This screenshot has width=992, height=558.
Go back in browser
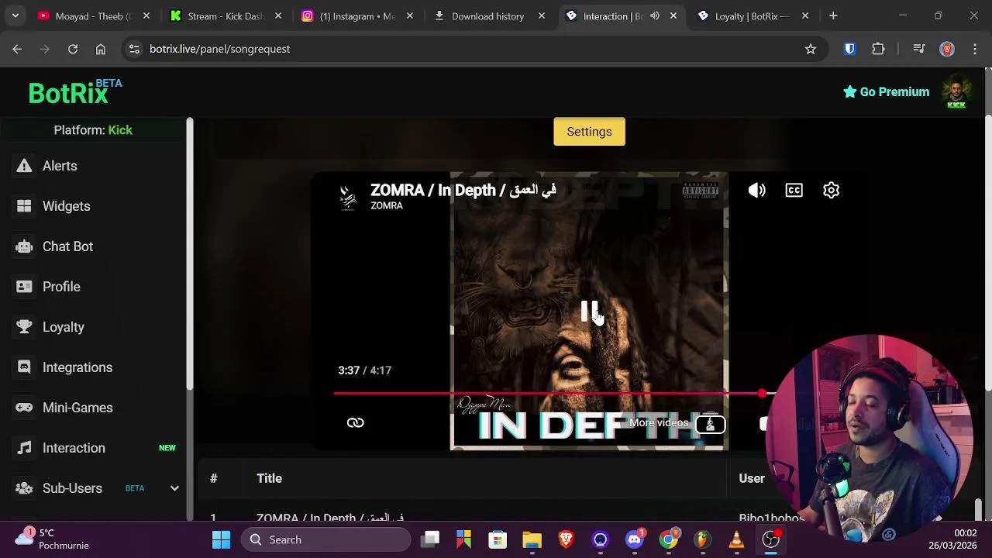tap(17, 49)
